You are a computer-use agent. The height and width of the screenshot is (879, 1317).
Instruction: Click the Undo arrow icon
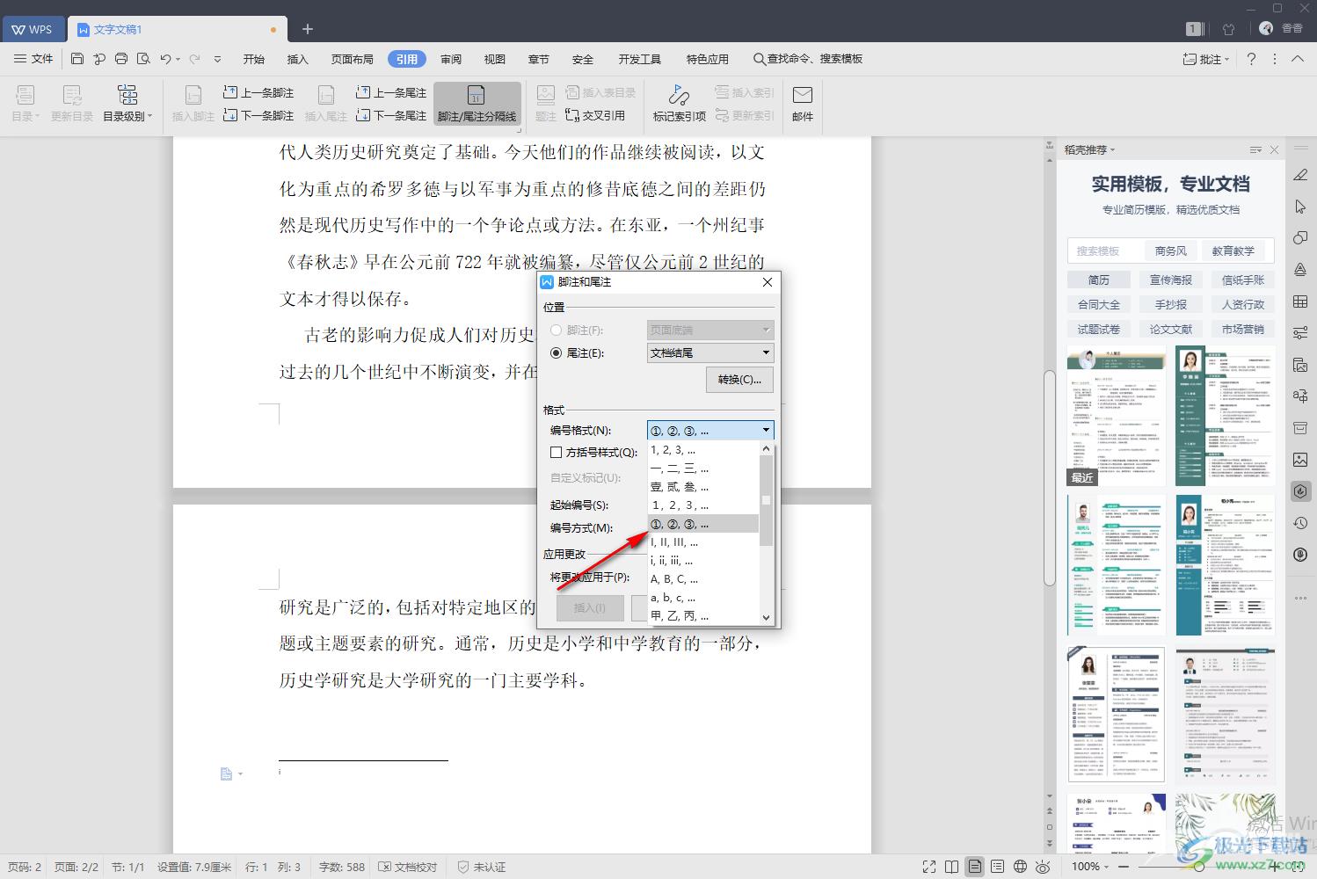pyautogui.click(x=165, y=59)
